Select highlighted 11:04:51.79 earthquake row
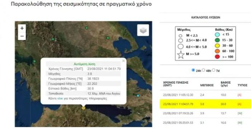The height and width of the screenshot is (129, 251). (x=205, y=104)
